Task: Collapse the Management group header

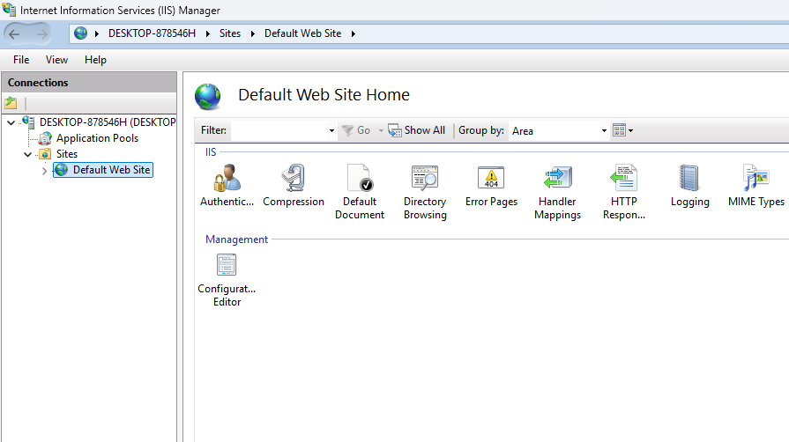Action: point(236,239)
